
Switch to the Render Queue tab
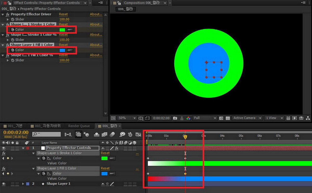[79, 126]
